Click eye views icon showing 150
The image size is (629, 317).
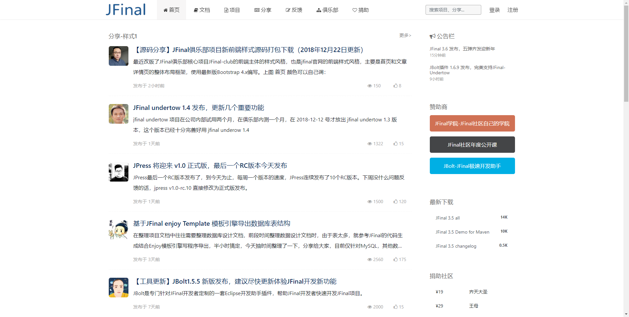(370, 86)
